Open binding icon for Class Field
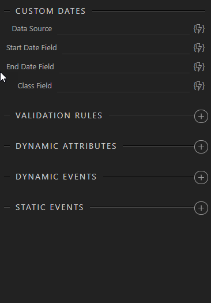Screen dimensions: 211x303 199,85
